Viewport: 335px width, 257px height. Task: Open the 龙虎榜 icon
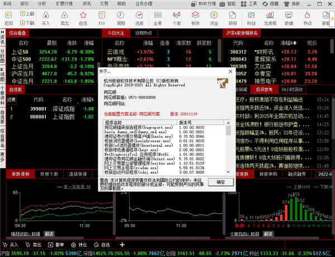pyautogui.click(x=270, y=15)
